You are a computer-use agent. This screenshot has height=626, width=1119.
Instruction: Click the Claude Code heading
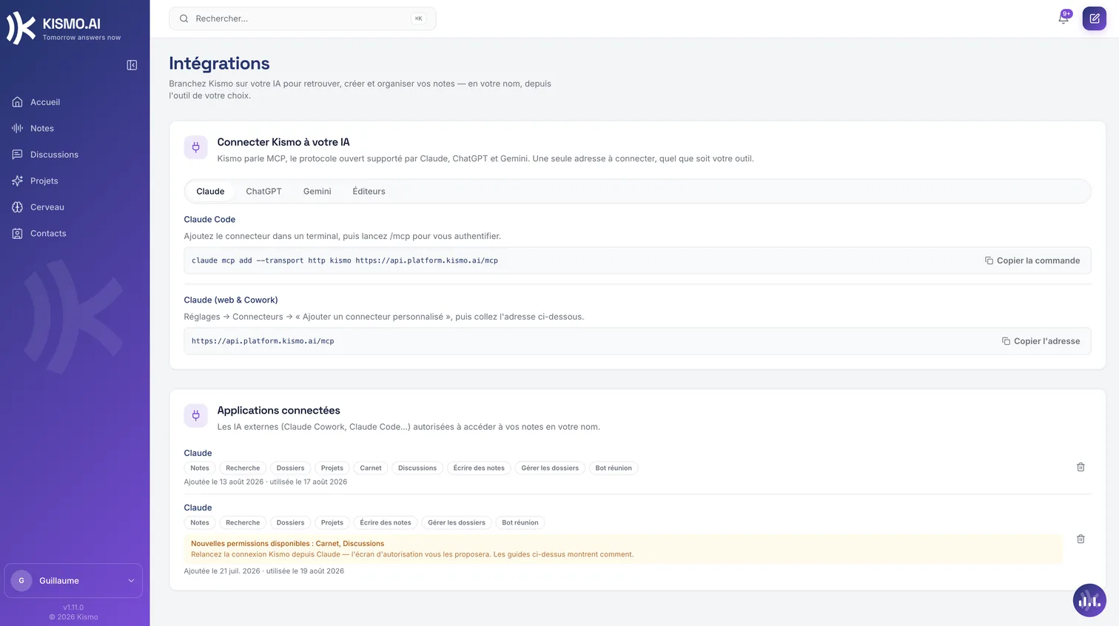tap(209, 219)
